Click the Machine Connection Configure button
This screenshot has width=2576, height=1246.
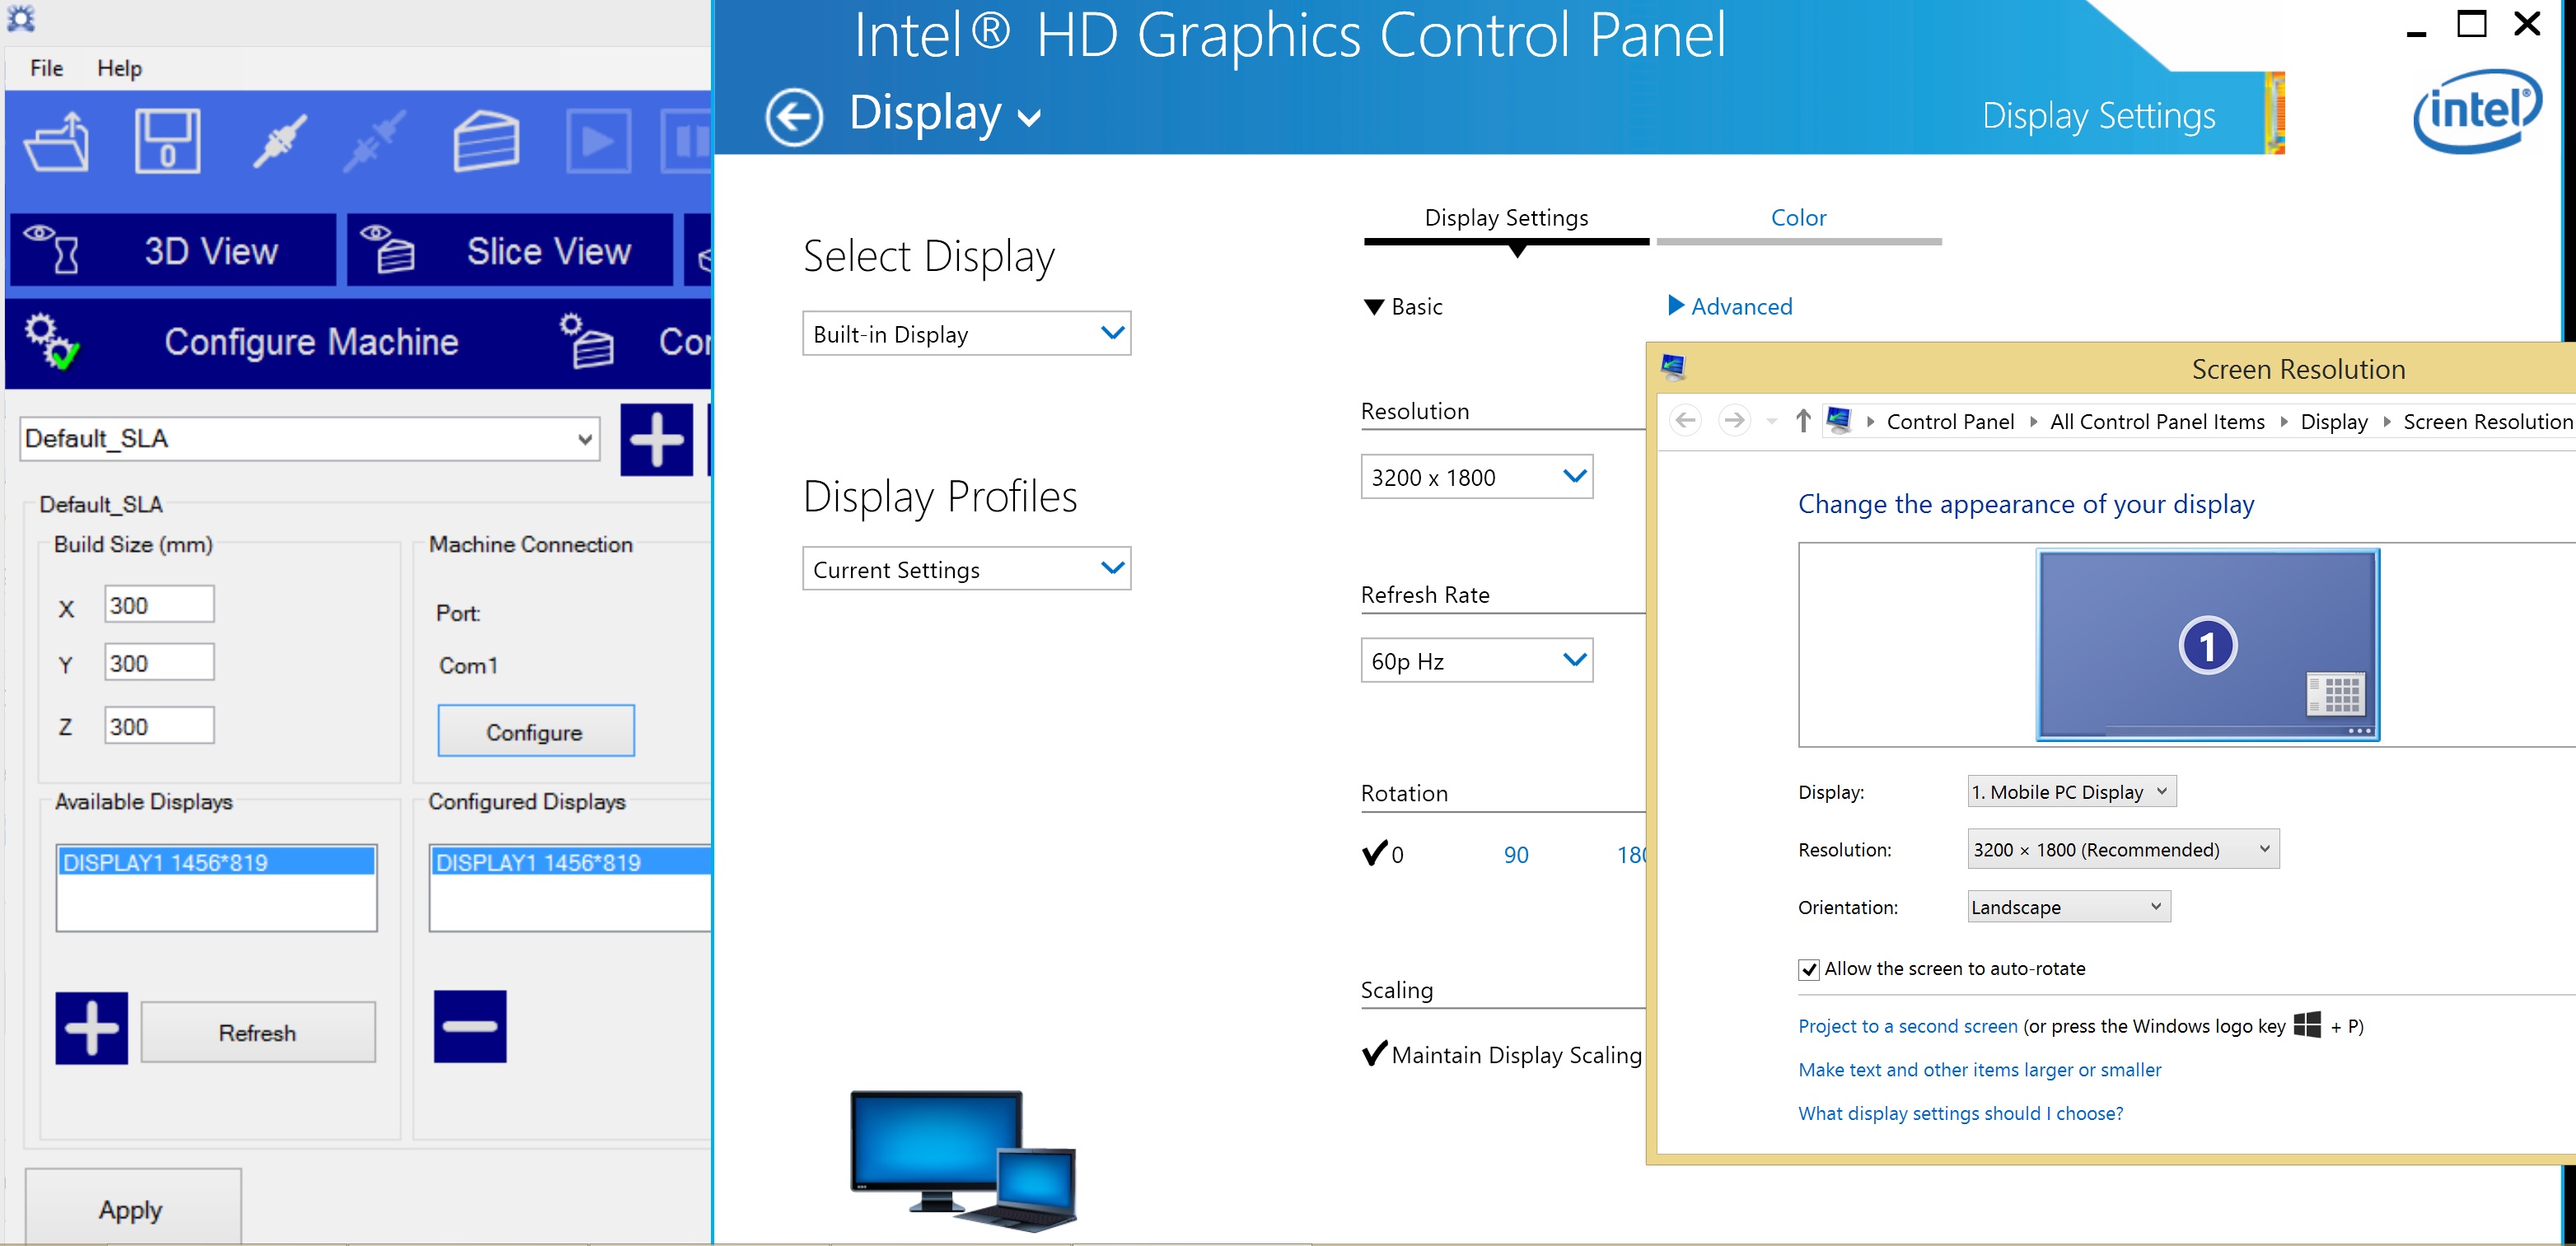coord(535,732)
